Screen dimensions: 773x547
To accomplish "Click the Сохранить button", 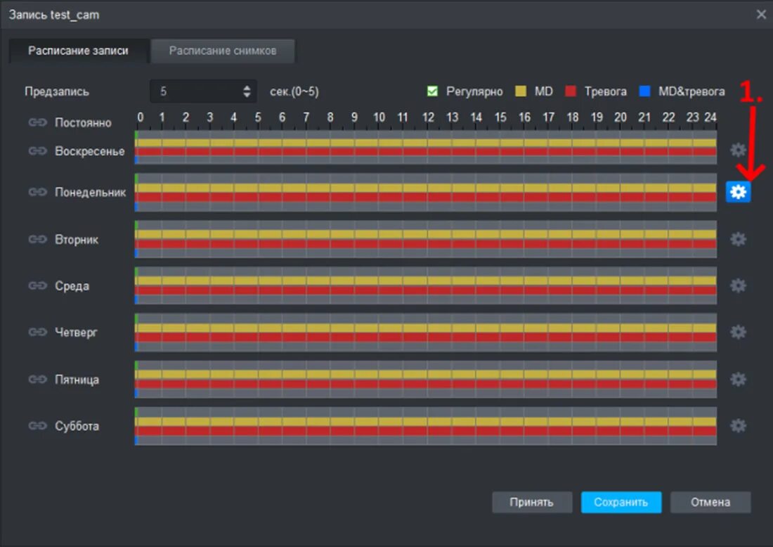I will (621, 502).
